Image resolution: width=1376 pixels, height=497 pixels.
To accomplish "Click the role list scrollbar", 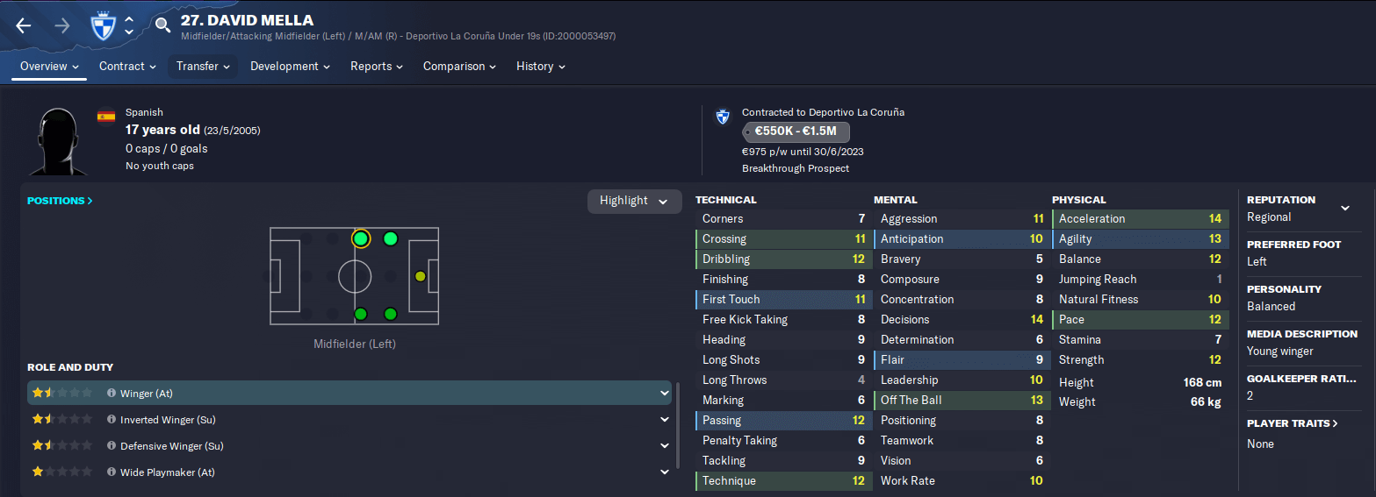I will point(677,425).
